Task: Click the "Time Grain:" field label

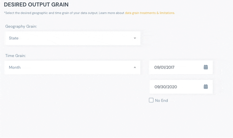Action: 16,56
